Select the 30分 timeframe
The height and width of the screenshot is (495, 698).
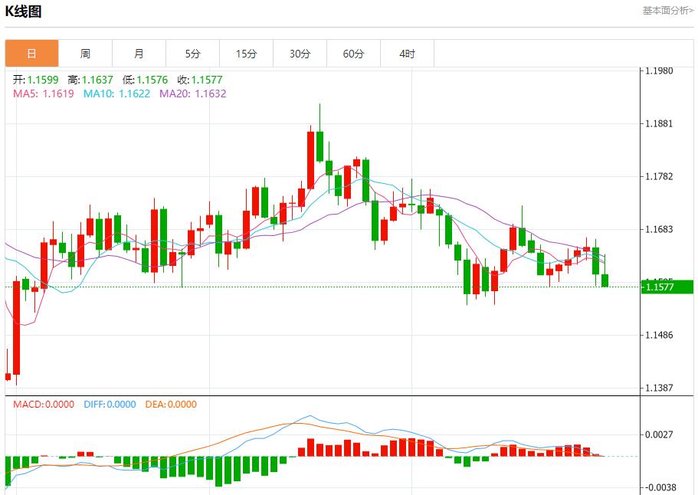pyautogui.click(x=300, y=53)
